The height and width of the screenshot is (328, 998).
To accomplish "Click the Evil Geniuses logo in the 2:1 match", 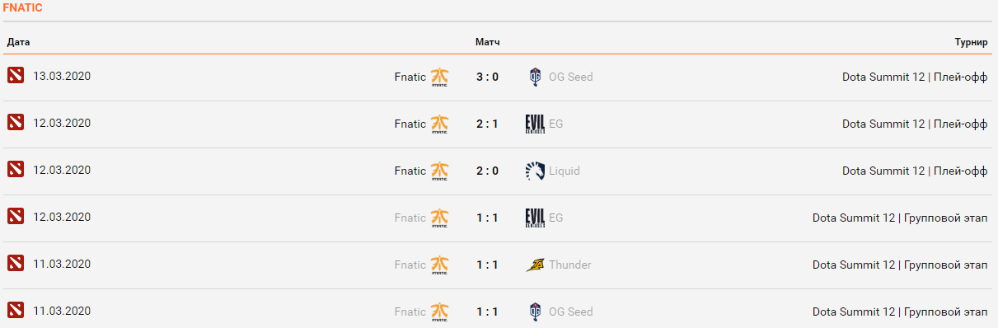I will [535, 124].
